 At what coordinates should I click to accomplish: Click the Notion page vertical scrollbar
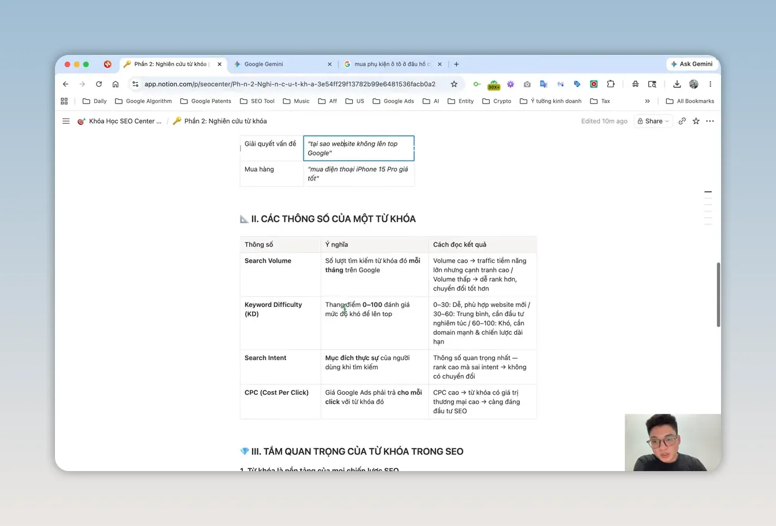(x=718, y=295)
